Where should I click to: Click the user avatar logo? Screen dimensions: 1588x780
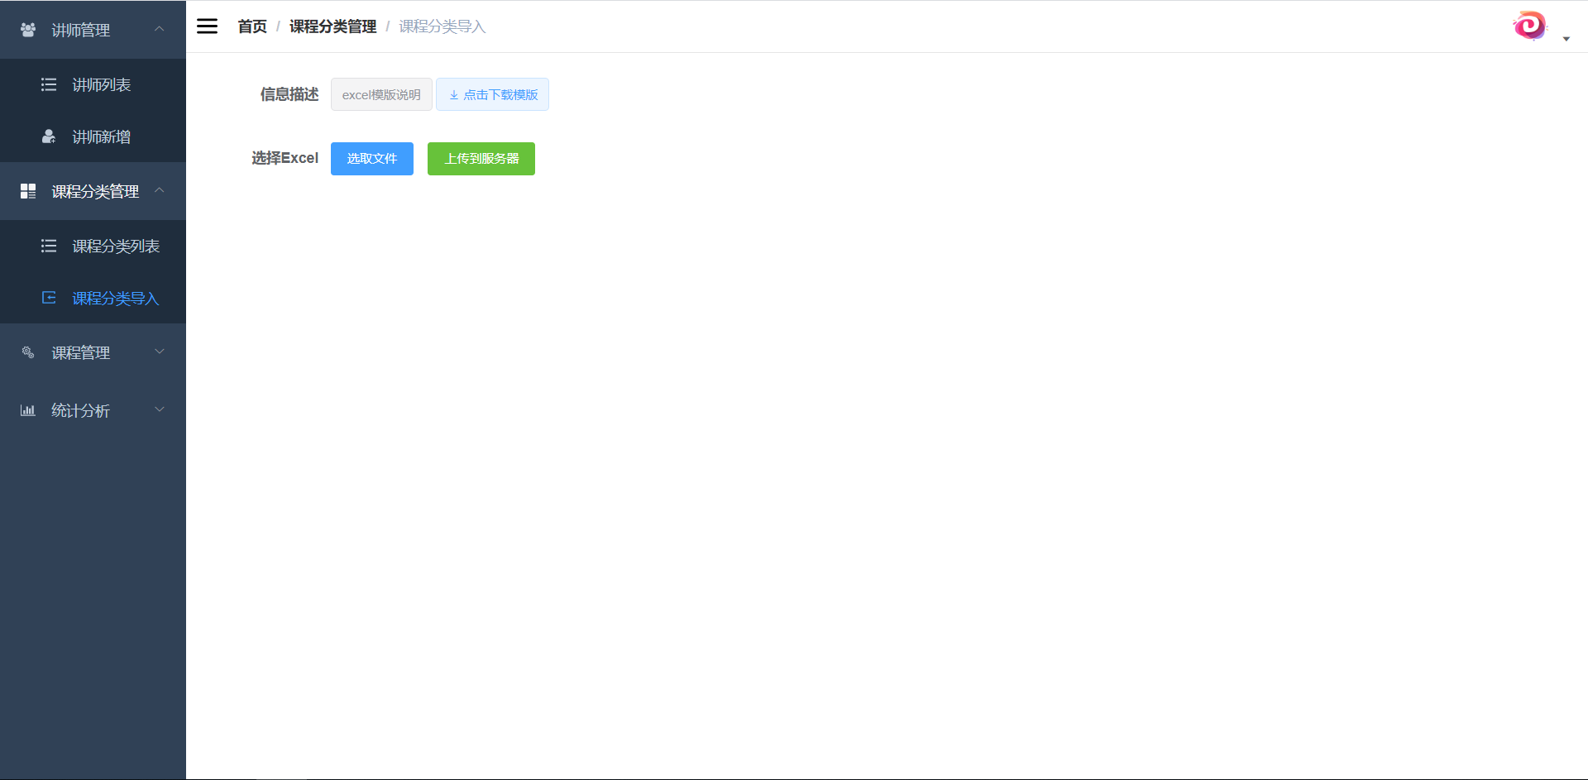coord(1529,26)
